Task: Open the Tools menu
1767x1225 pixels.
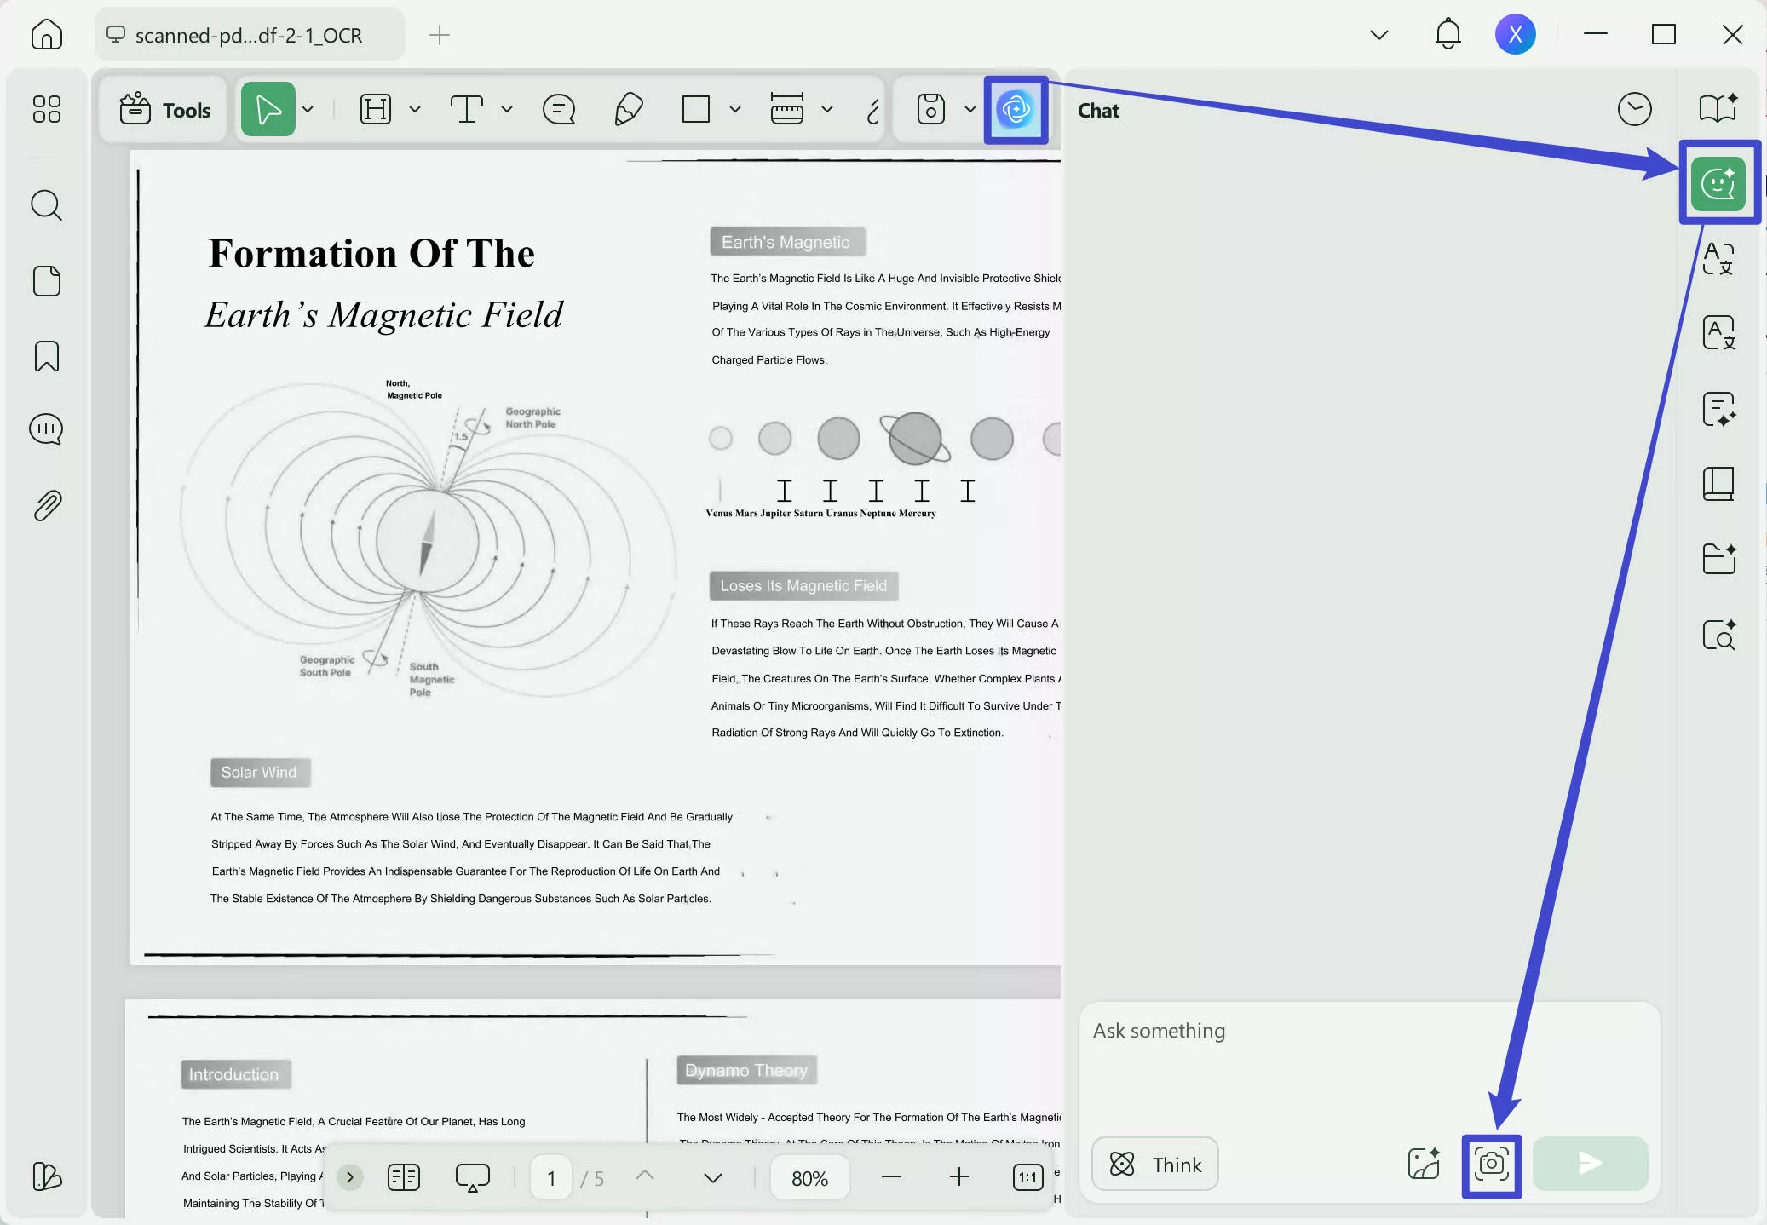Action: tap(165, 110)
